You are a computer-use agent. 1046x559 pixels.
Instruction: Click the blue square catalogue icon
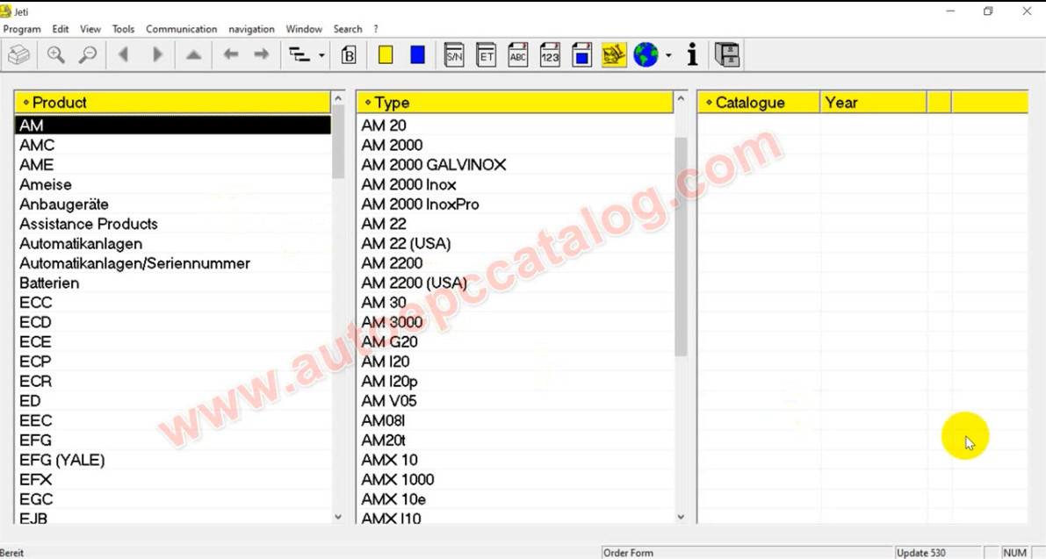pos(581,54)
